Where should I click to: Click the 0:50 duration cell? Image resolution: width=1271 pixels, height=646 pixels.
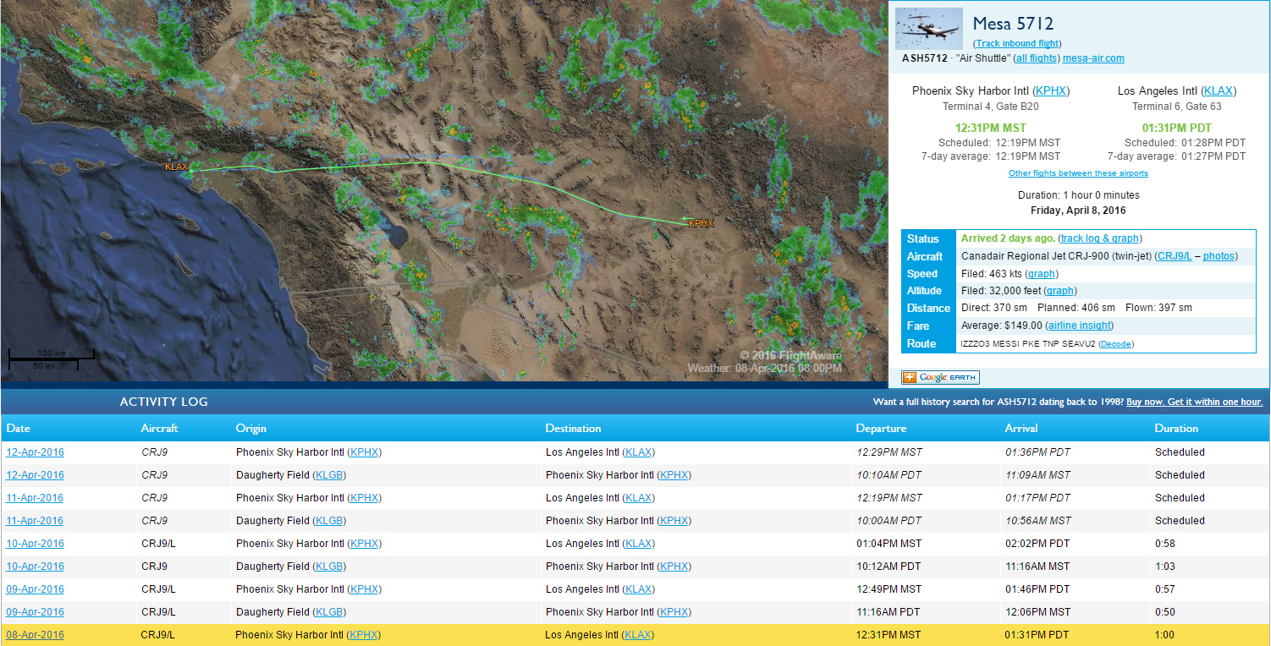tap(1165, 612)
